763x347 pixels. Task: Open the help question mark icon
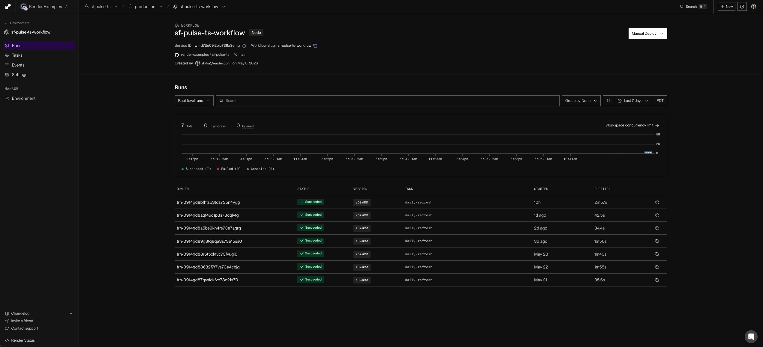pyautogui.click(x=742, y=7)
